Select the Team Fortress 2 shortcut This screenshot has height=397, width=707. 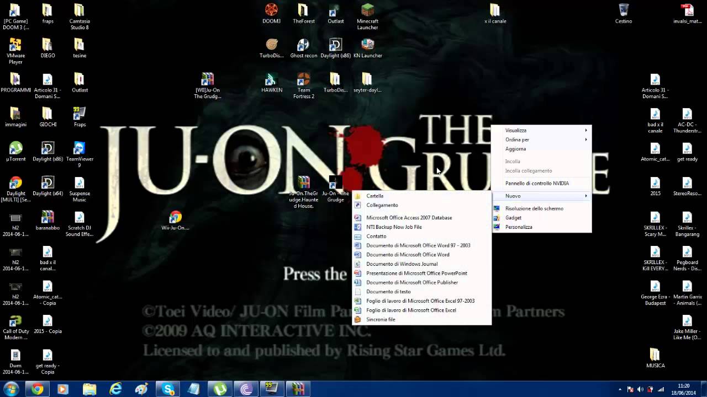pyautogui.click(x=303, y=85)
